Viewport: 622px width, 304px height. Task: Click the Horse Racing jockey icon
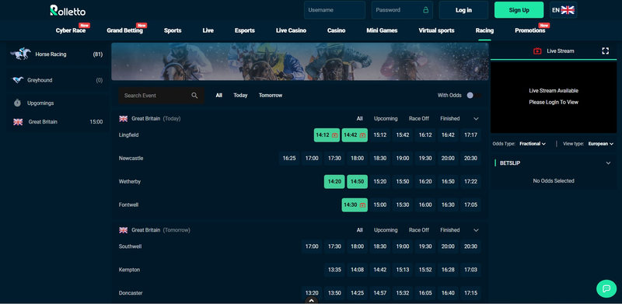[x=21, y=54]
